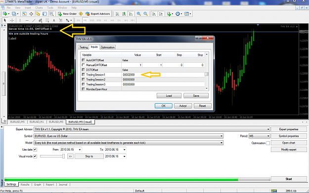
Task: Switch chart to candlesticks style
Action: pos(124,14)
